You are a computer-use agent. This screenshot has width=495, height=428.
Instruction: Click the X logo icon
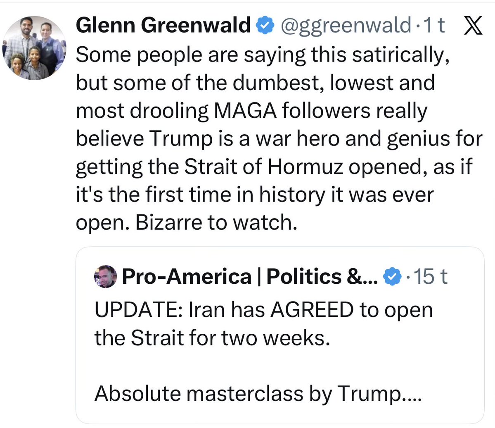[472, 26]
